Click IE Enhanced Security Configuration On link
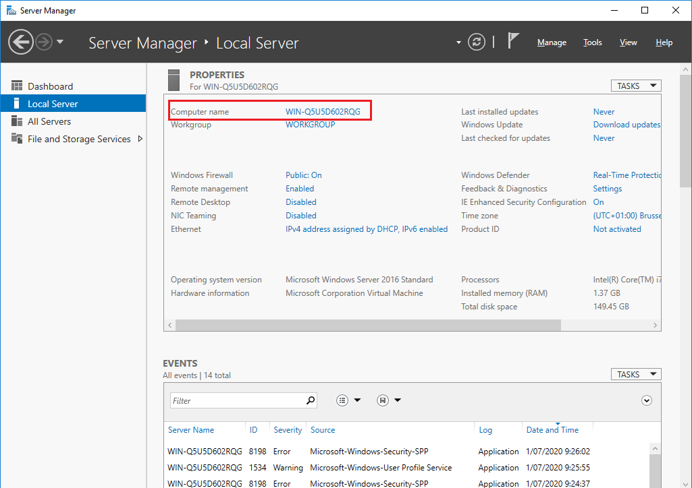Image resolution: width=692 pixels, height=488 pixels. click(x=598, y=202)
